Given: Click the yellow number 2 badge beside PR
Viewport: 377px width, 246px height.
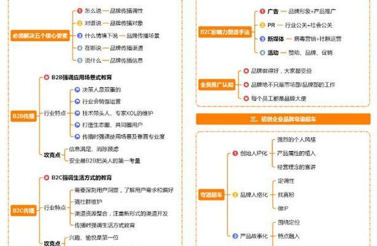Looking at the screenshot, I should (263, 25).
